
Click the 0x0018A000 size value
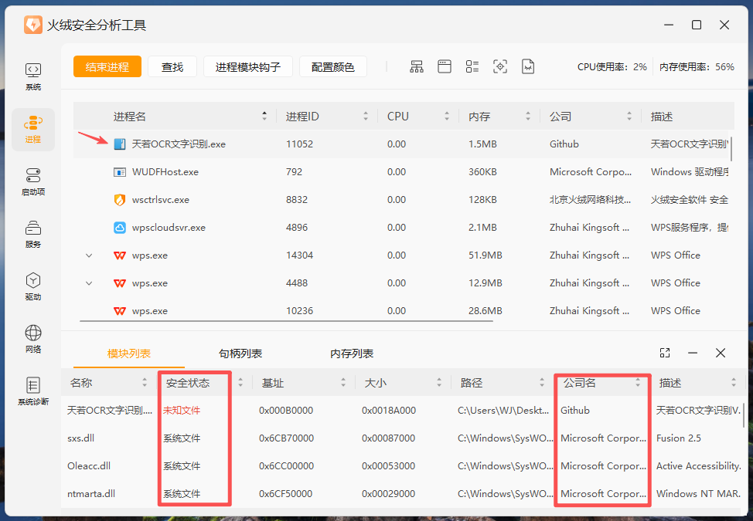(389, 411)
